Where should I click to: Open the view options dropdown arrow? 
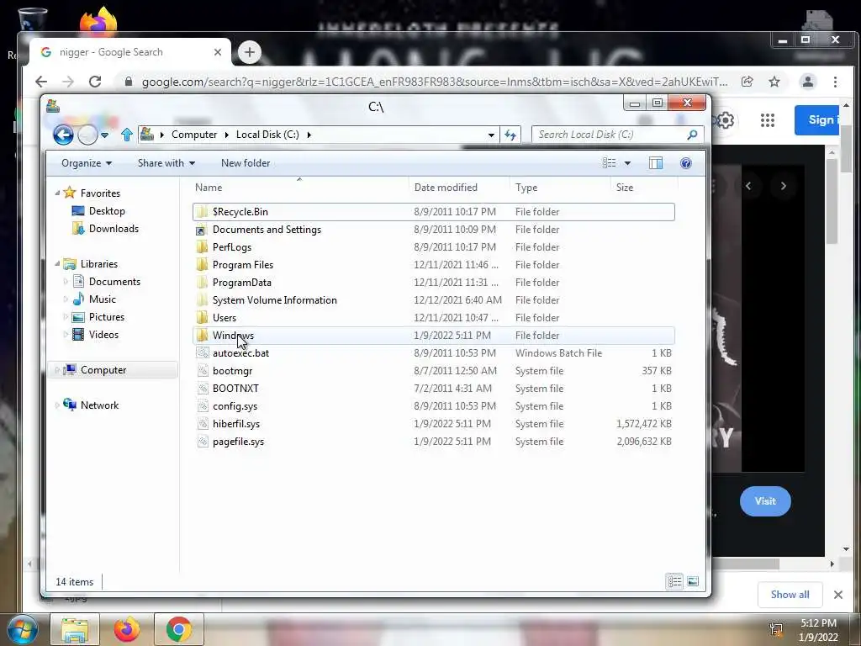coord(627,163)
